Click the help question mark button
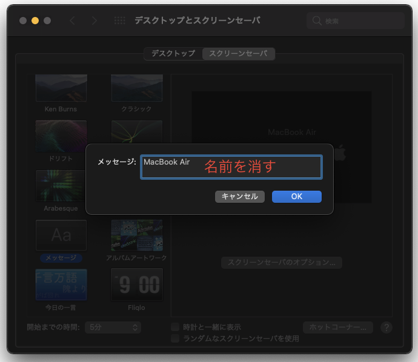 pyautogui.click(x=386, y=327)
